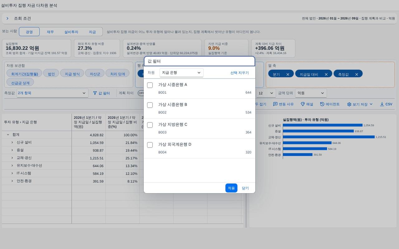
Task: Open the 차원 dropdown showing 지급 은행
Action: click(181, 73)
